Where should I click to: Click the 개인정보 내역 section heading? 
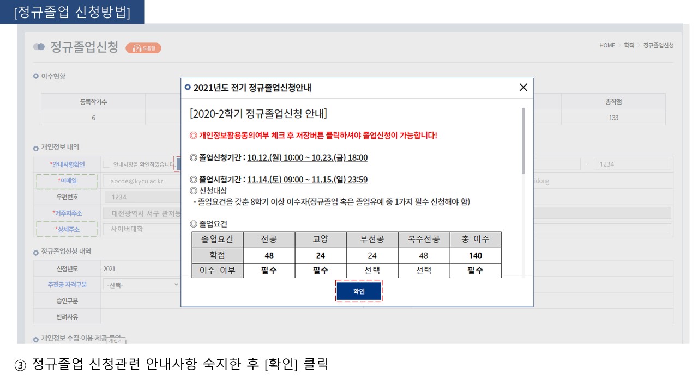[x=60, y=147]
